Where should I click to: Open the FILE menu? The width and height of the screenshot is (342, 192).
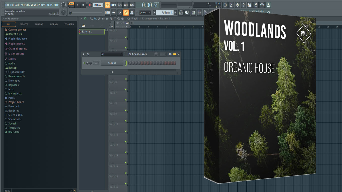7,5
